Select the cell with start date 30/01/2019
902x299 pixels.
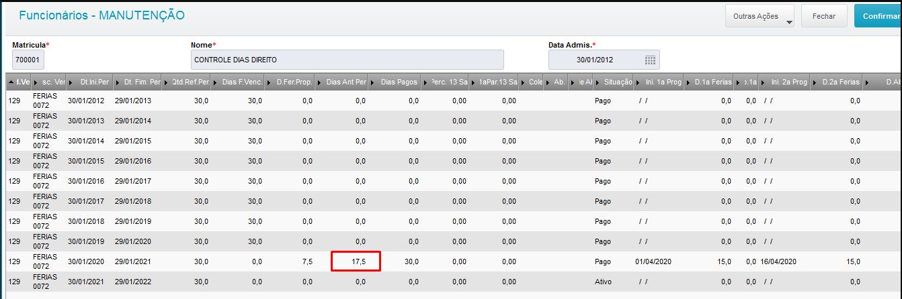[86, 241]
